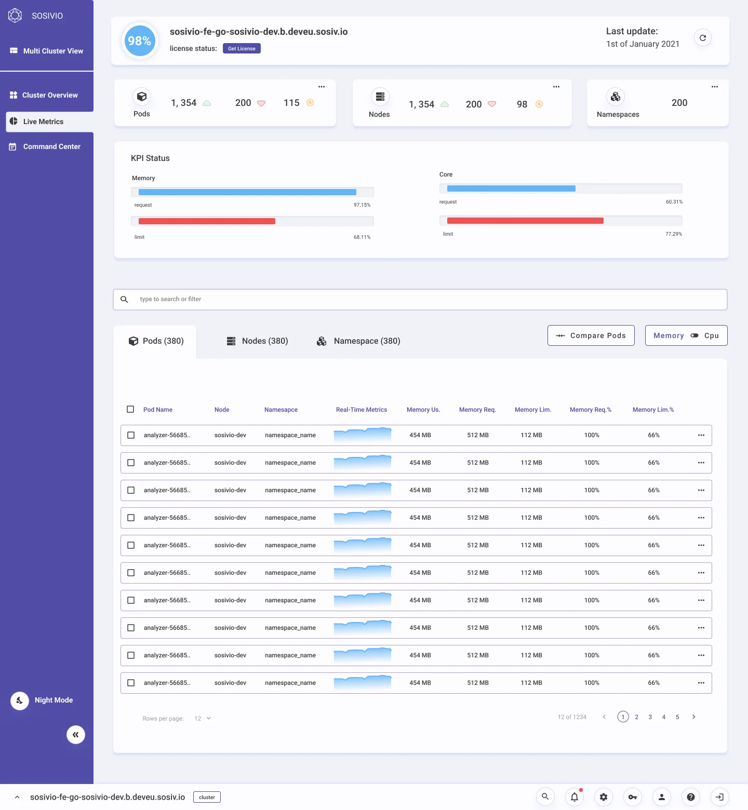This screenshot has width=748, height=810.
Task: Click the Namespaces cubes icon in summary card
Action: tap(616, 97)
